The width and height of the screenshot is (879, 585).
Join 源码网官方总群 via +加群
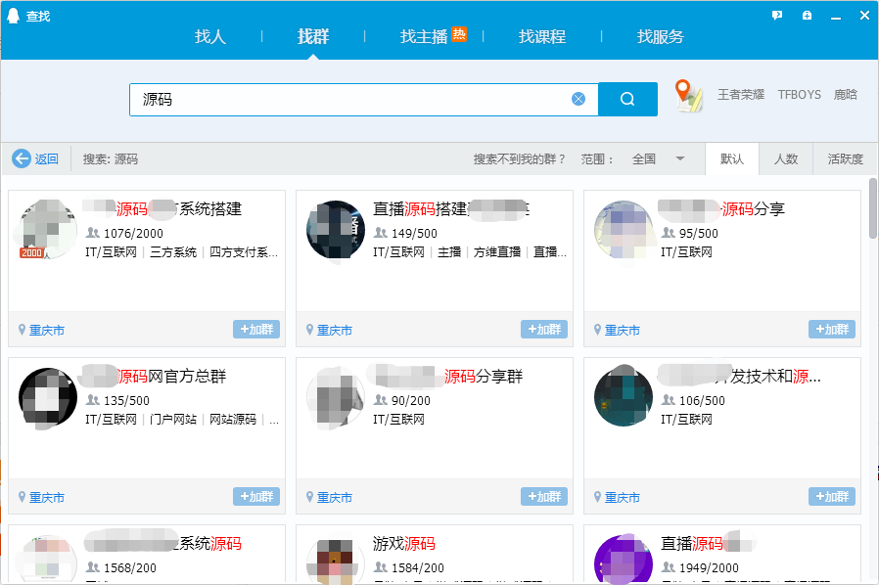click(x=256, y=496)
